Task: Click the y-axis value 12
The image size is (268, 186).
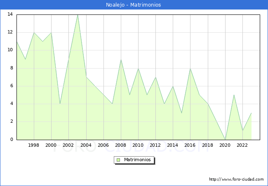Action: (10, 32)
